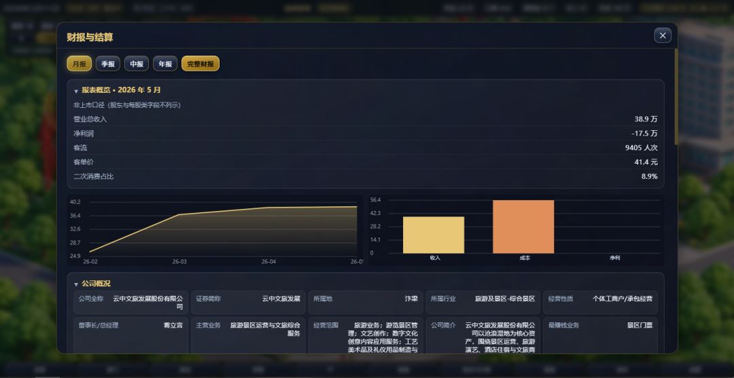Open the 中报 tab
The height and width of the screenshot is (378, 734).
coord(136,64)
